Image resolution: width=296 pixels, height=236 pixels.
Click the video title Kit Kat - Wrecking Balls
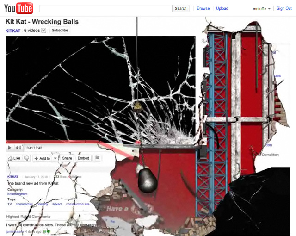(42, 22)
